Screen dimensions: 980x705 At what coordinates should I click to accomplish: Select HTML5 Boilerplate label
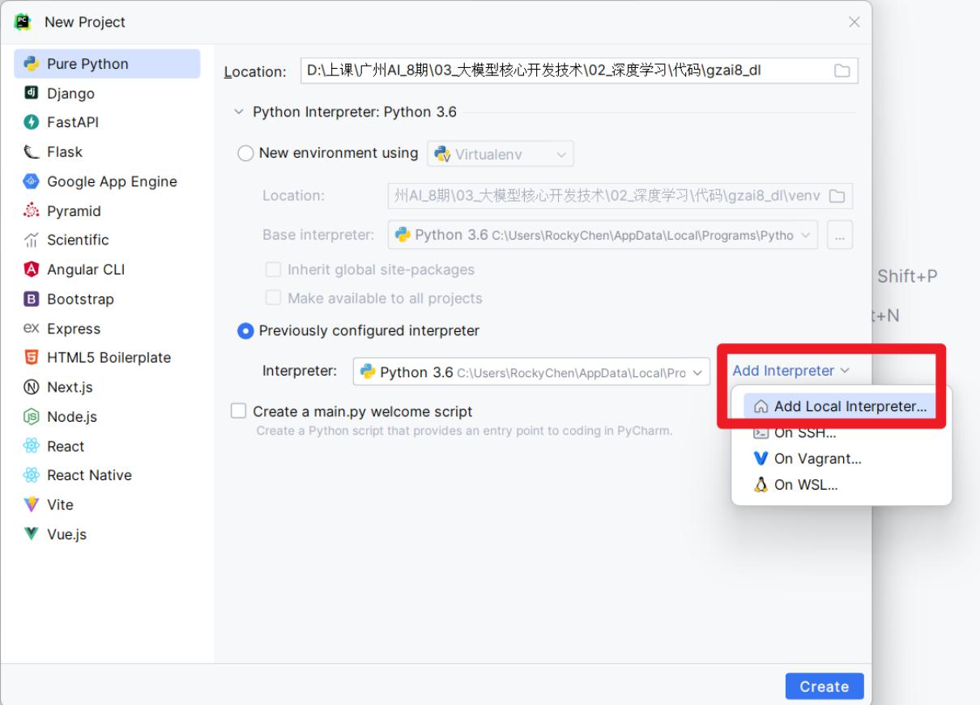pyautogui.click(x=109, y=358)
